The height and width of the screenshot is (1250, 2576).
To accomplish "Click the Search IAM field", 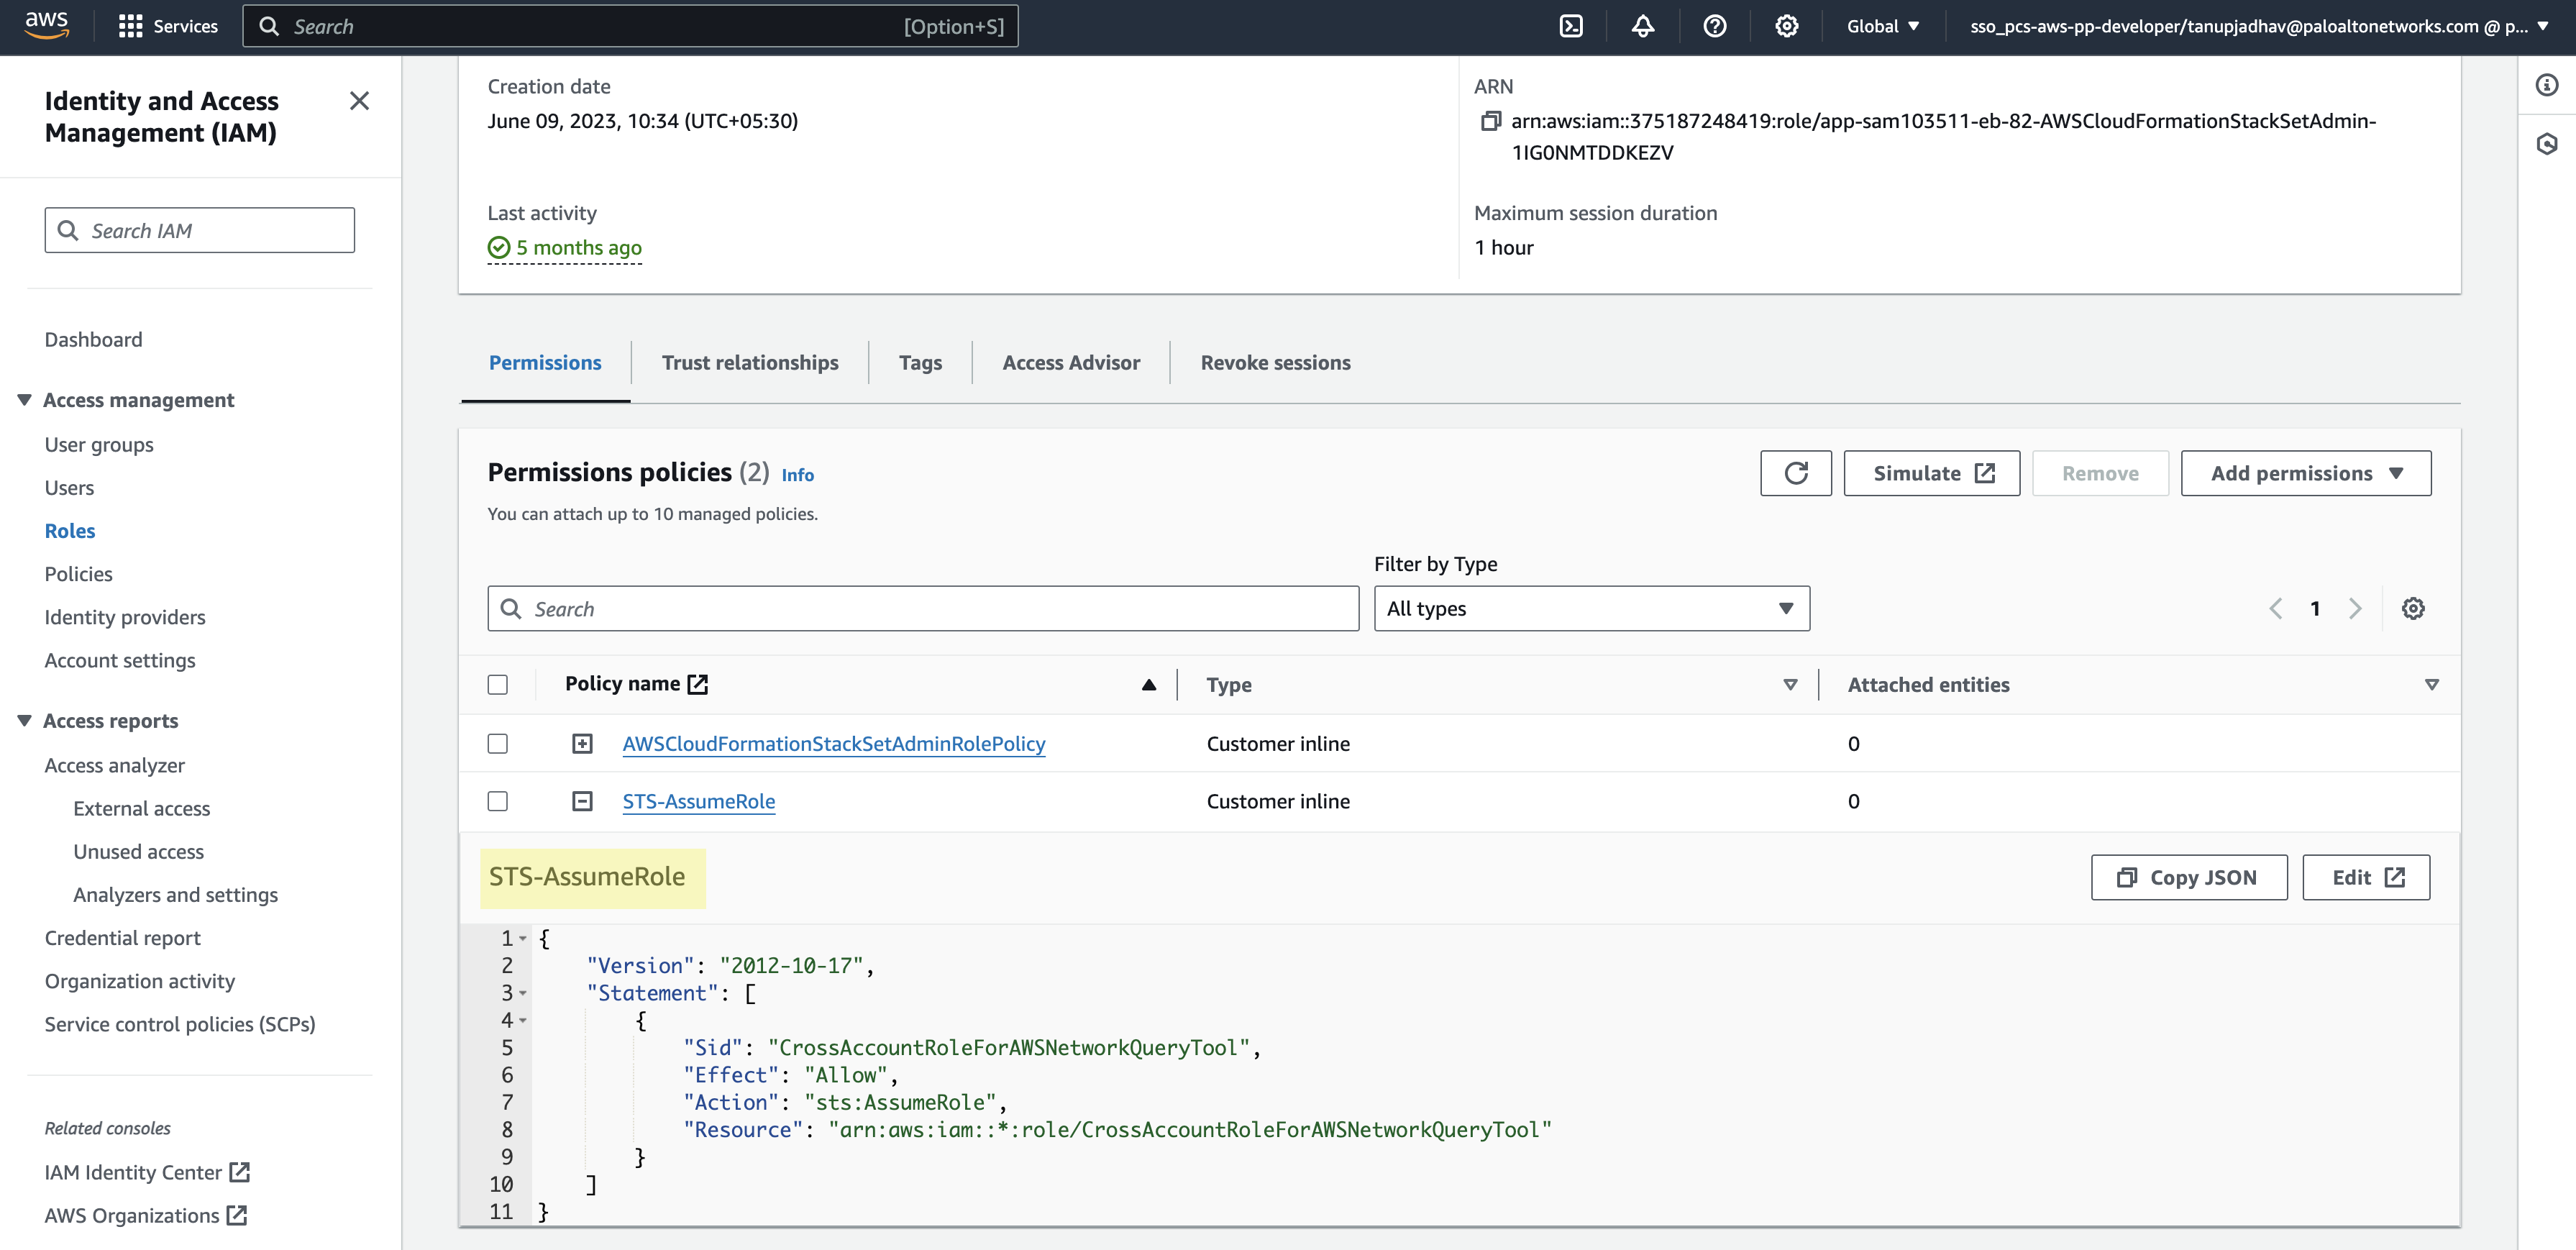I will point(199,230).
